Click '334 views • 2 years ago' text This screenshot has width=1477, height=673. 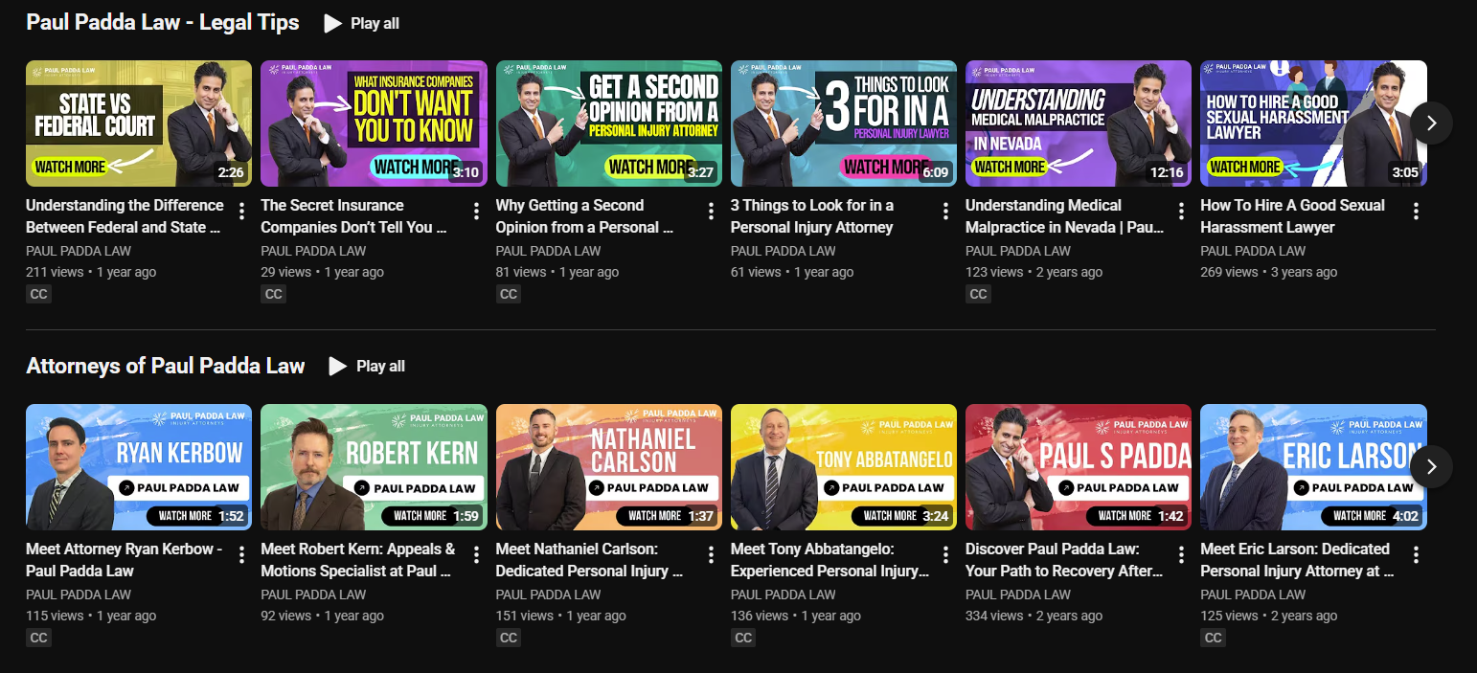pyautogui.click(x=1034, y=616)
